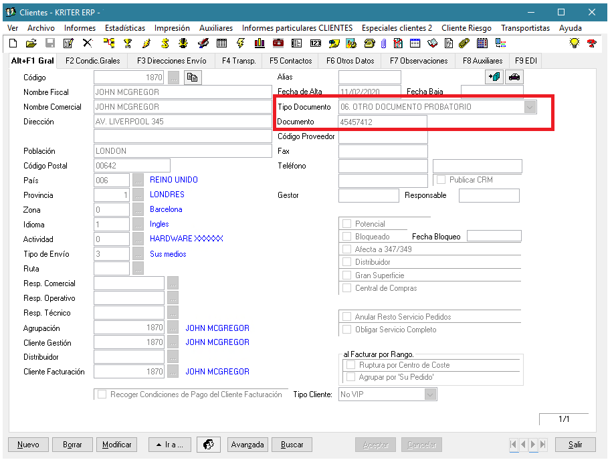Check the Central de Compras checkbox
The width and height of the screenshot is (610, 462).
[x=346, y=288]
